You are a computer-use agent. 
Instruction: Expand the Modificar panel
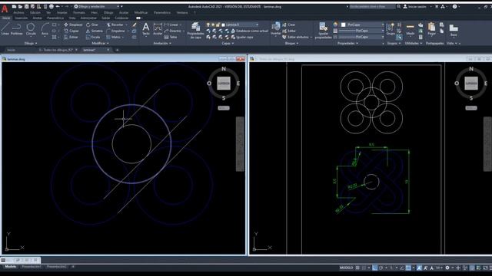click(x=100, y=44)
